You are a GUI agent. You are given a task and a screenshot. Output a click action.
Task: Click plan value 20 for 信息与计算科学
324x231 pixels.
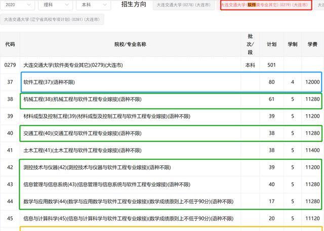pyautogui.click(x=271, y=219)
